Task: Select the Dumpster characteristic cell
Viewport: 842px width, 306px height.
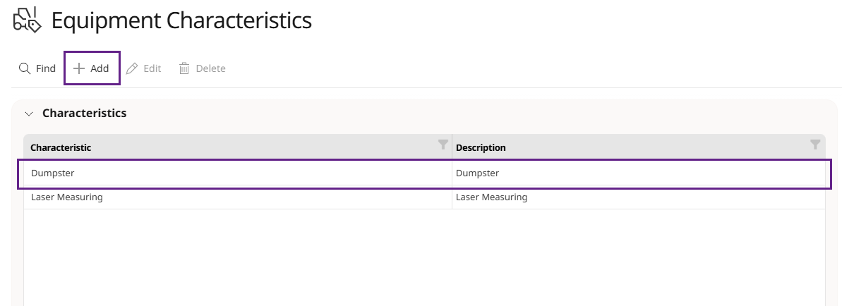Action: pyautogui.click(x=237, y=173)
